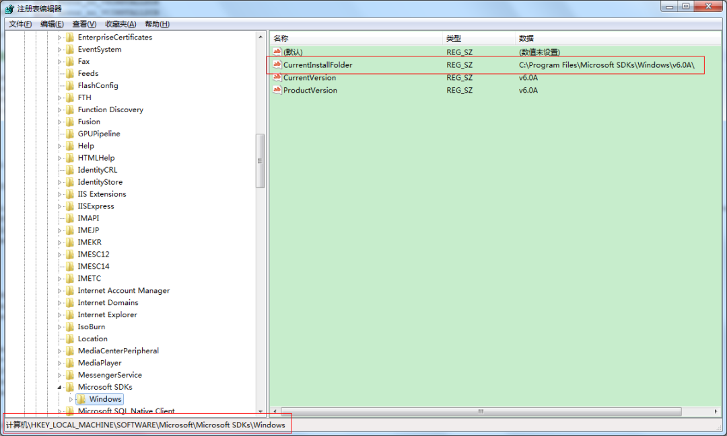
Task: Click the Fusion folder icon
Action: [70, 122]
